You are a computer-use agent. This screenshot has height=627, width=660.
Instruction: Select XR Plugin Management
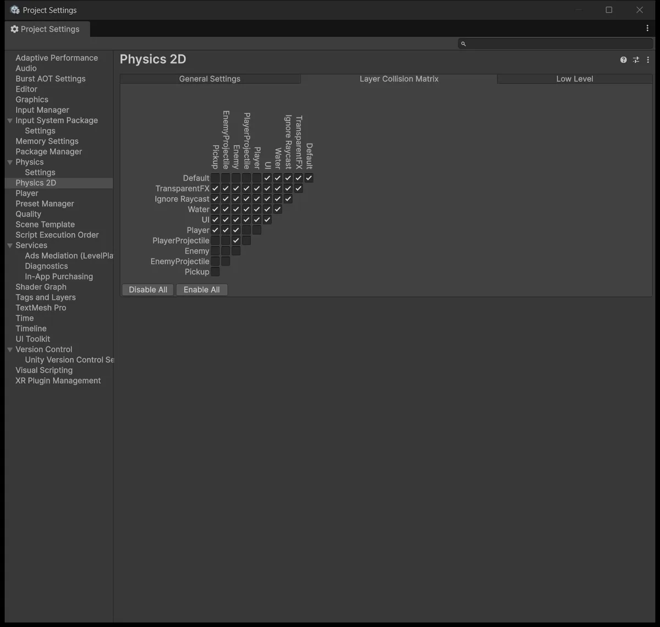(58, 381)
